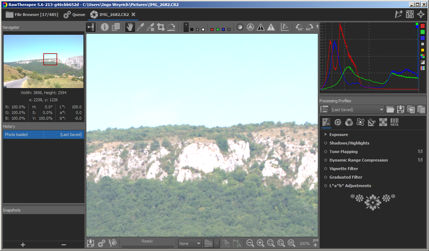Add a new snapshot with plus button

pos(23,245)
